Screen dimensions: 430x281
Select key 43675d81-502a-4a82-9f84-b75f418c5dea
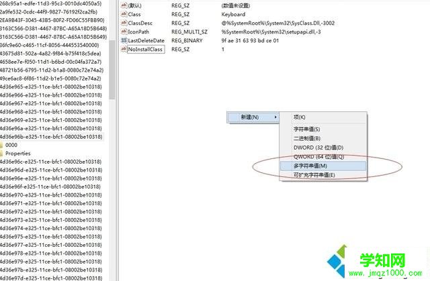pos(50,54)
